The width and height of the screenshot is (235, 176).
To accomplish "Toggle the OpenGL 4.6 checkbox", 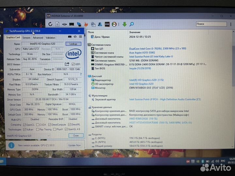I will 66,129.
